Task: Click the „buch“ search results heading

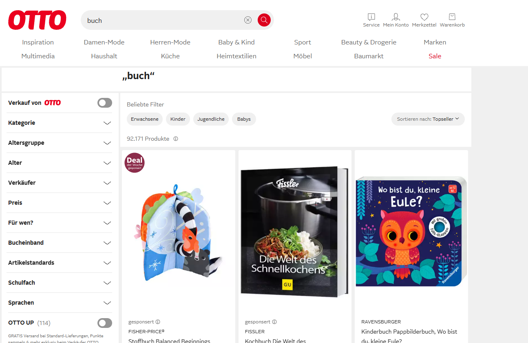Action: click(139, 76)
